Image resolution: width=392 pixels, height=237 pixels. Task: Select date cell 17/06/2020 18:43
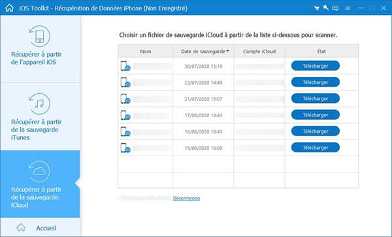coord(203,115)
